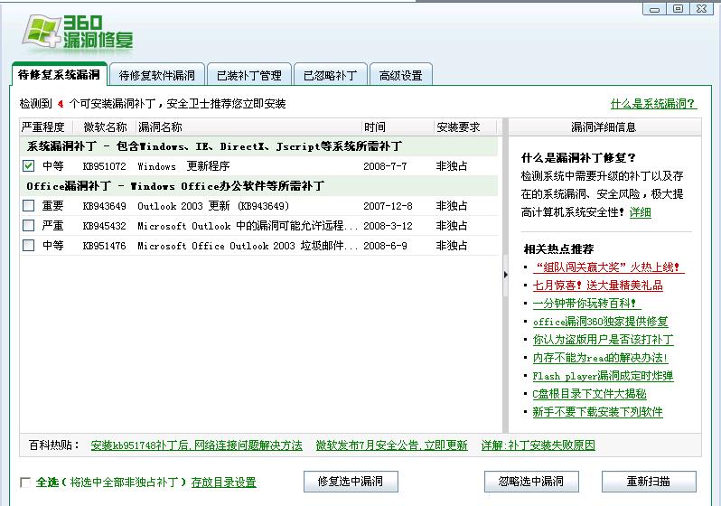Open the 组队闯关赢大奖 火热上线 link
The width and height of the screenshot is (721, 506).
pos(608,267)
